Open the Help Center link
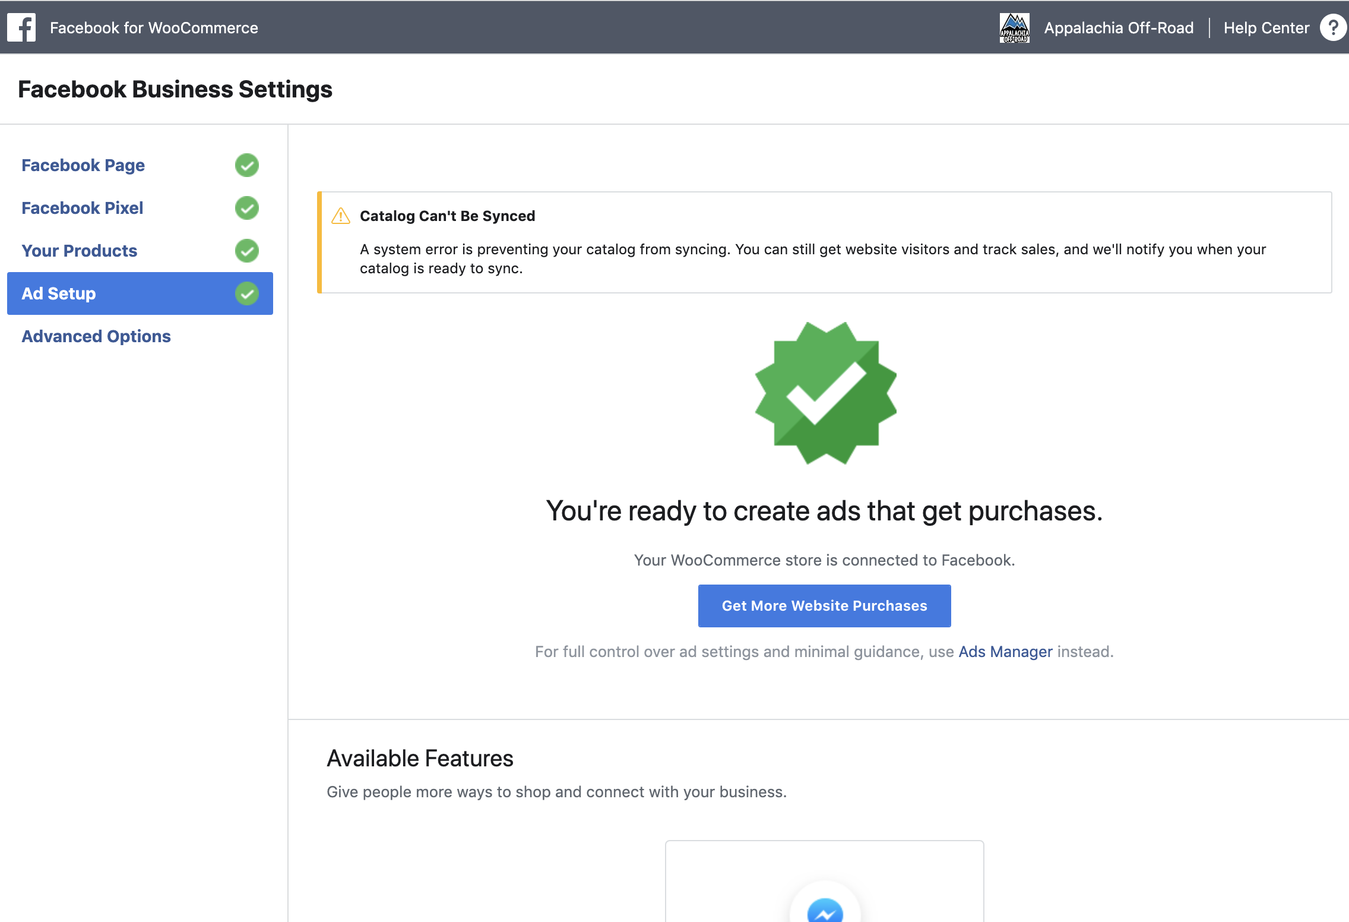Screen dimensions: 1349x922 pos(1266,28)
